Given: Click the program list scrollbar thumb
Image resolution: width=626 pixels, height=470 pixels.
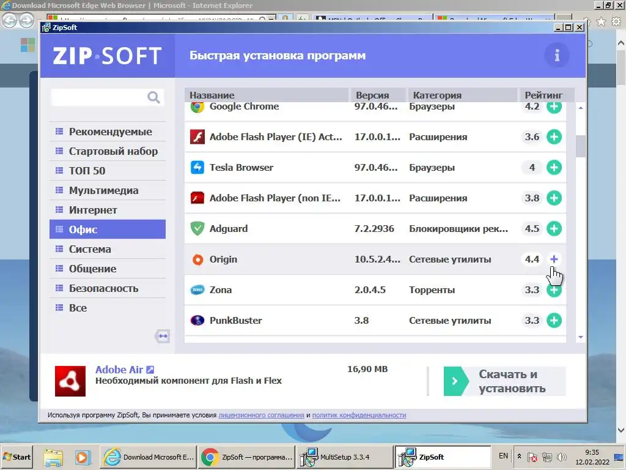Looking at the screenshot, I should [x=581, y=146].
